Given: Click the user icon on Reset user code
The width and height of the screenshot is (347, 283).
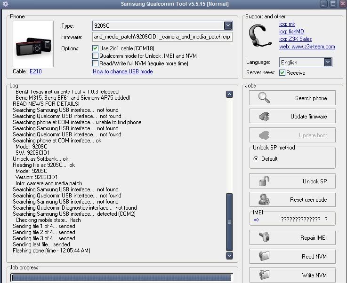Looking at the screenshot, I should pyautogui.click(x=264, y=199).
